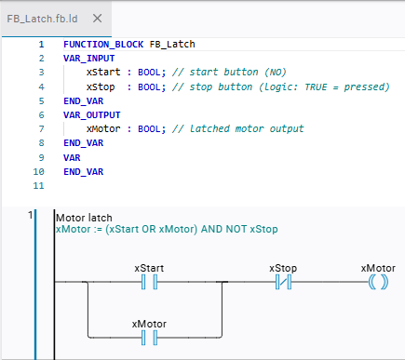Viewport: 405px width, 360px height.
Task: Click the VAR keyword on line 9
Action: (x=72, y=158)
